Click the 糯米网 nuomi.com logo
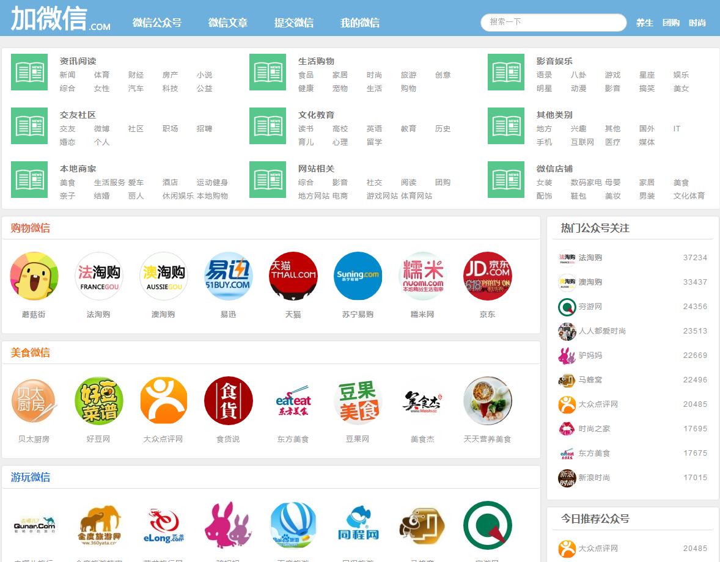 (422, 276)
